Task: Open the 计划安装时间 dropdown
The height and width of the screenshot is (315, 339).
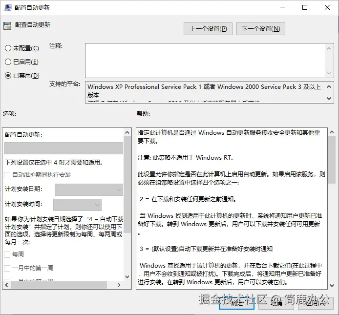Action: [x=77, y=205]
